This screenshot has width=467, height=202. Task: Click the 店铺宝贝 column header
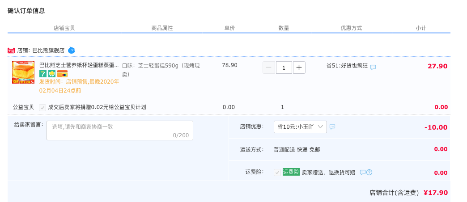coord(64,28)
